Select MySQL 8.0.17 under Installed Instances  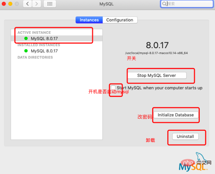click(57, 51)
